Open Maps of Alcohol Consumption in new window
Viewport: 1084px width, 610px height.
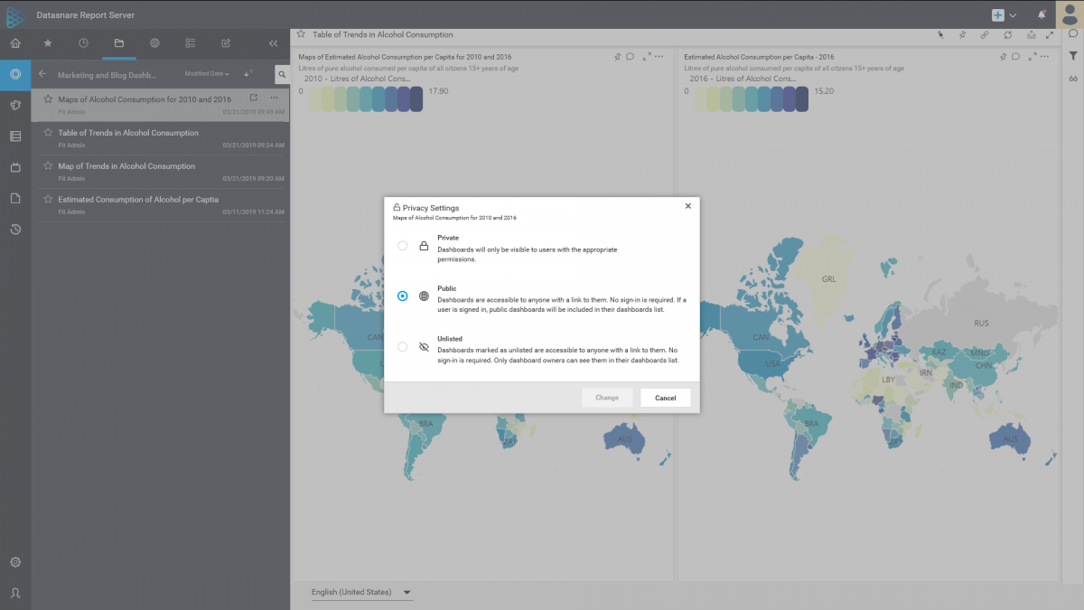253,98
